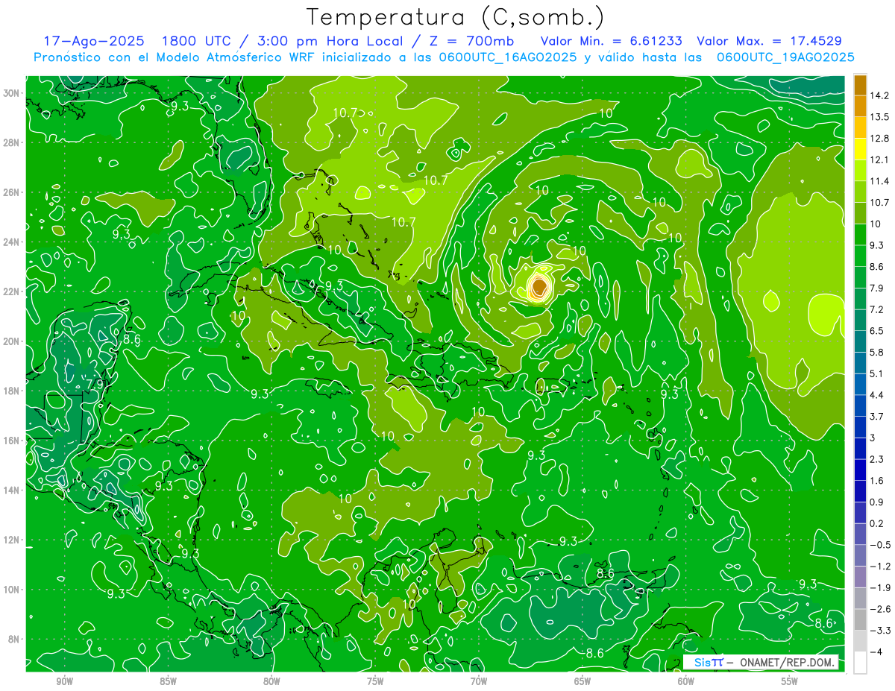895x691 pixels.
Task: Click the 28N latitude axis label
Action: point(12,142)
